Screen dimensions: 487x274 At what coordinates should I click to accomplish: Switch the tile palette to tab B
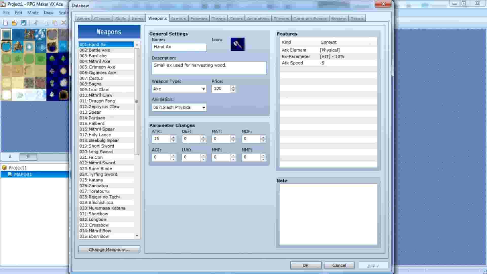(28, 157)
